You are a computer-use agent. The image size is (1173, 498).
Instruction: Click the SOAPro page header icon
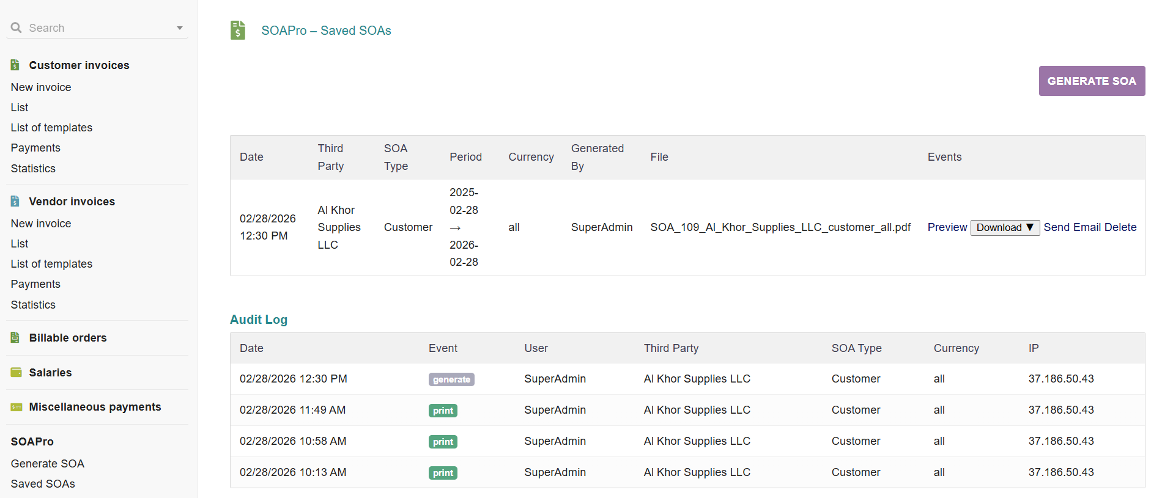pos(238,30)
